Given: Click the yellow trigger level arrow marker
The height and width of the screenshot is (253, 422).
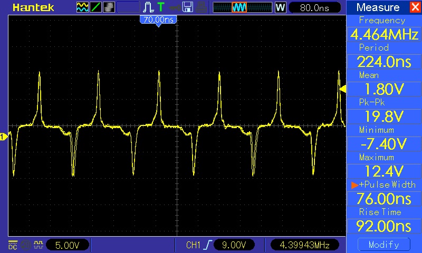Looking at the screenshot, I should coord(343,89).
